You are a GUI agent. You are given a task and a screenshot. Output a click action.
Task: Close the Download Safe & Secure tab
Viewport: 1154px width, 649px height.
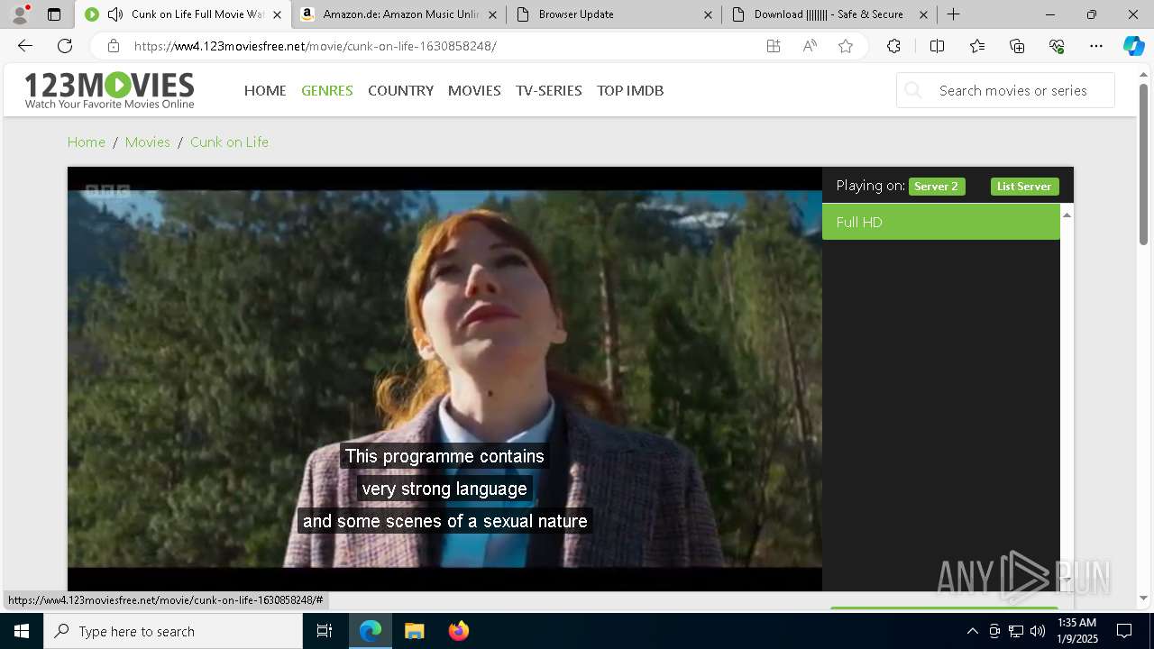click(x=923, y=14)
